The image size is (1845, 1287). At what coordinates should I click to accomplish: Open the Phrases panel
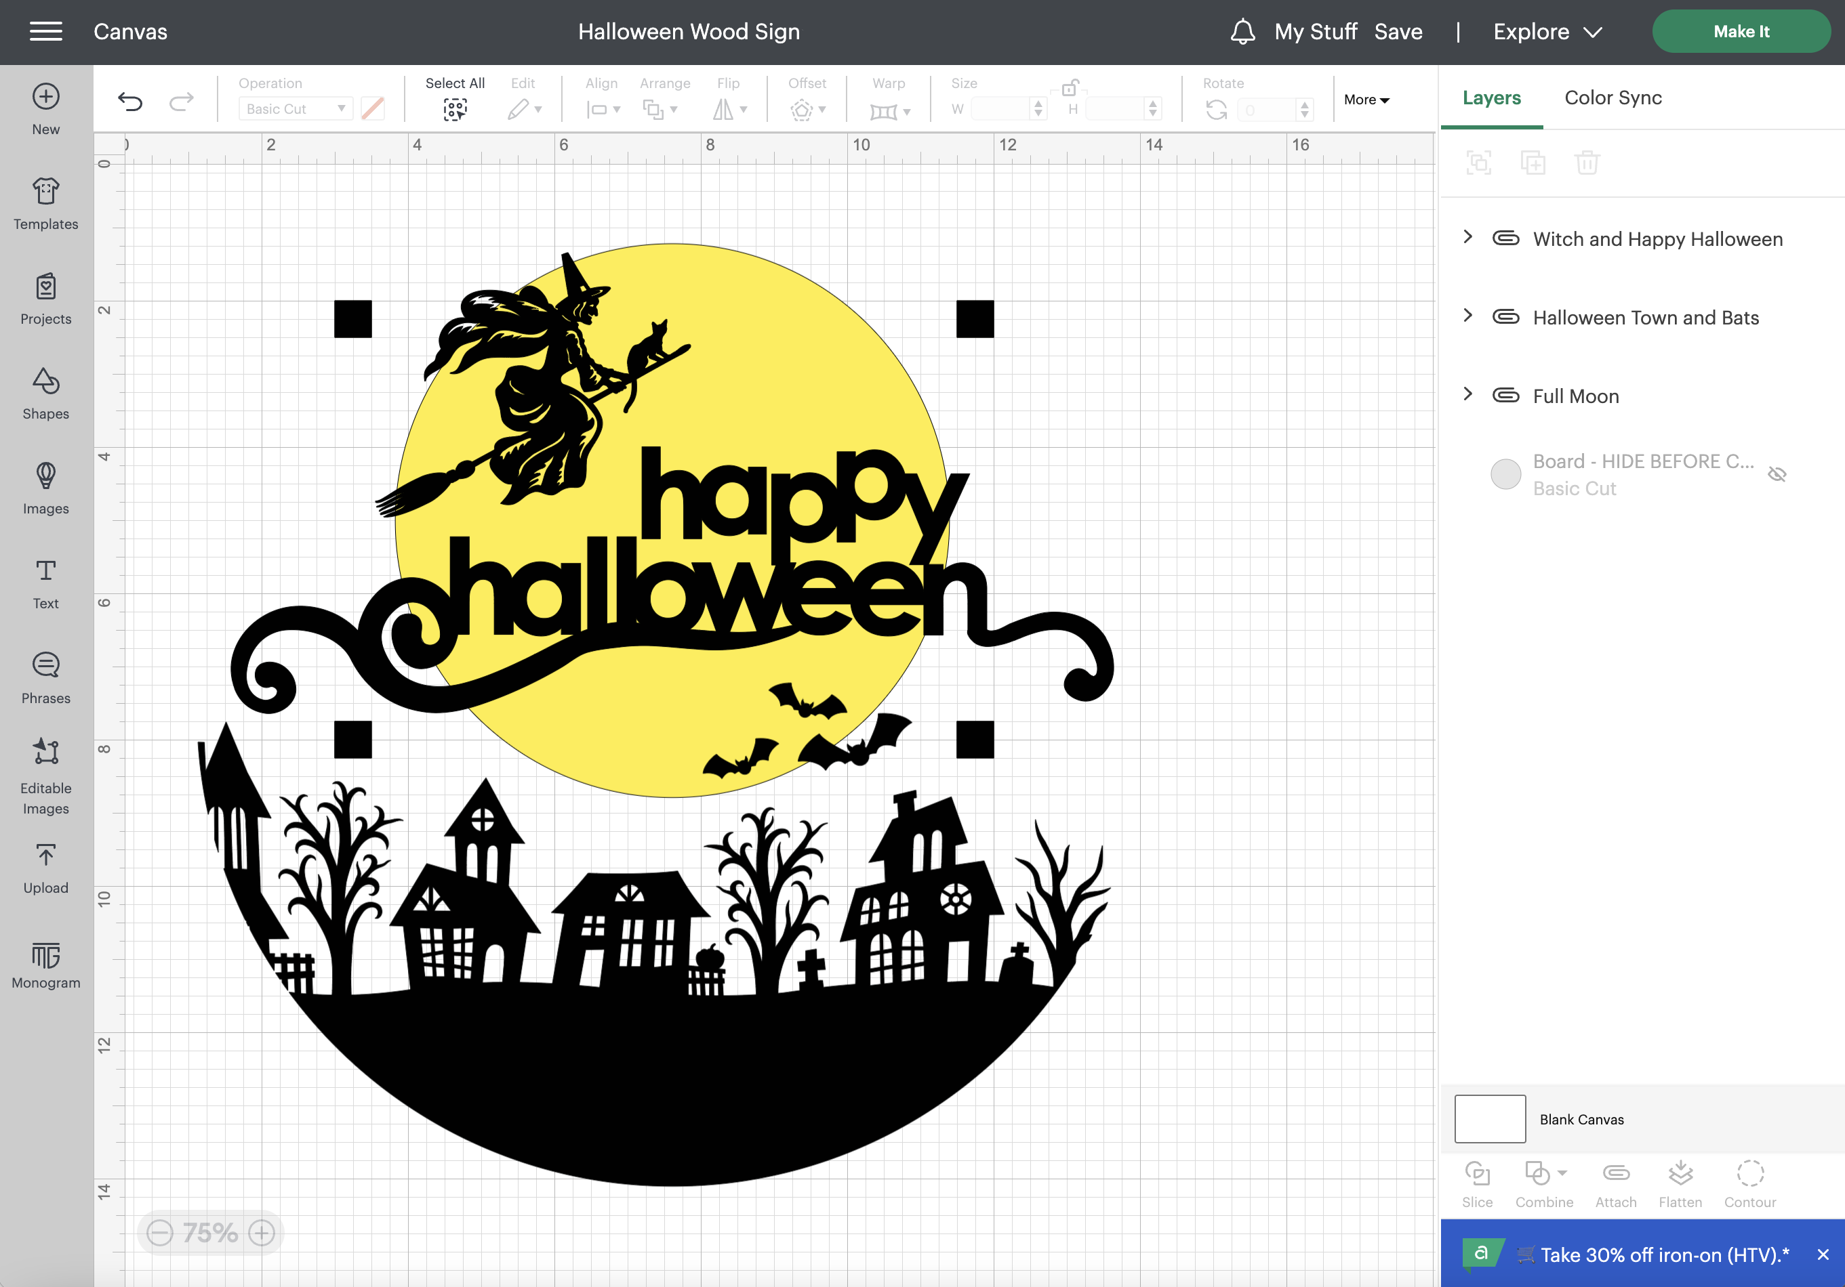(x=46, y=679)
